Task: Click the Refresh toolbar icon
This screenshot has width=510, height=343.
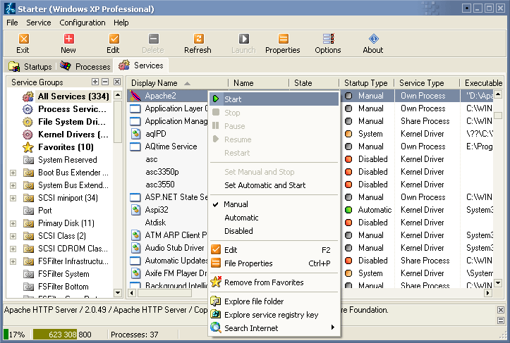Action: (198, 44)
